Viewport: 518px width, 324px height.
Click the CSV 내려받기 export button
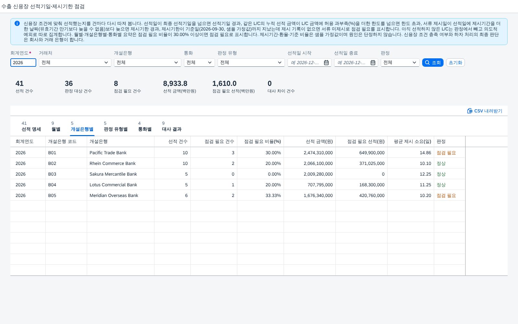click(x=485, y=111)
